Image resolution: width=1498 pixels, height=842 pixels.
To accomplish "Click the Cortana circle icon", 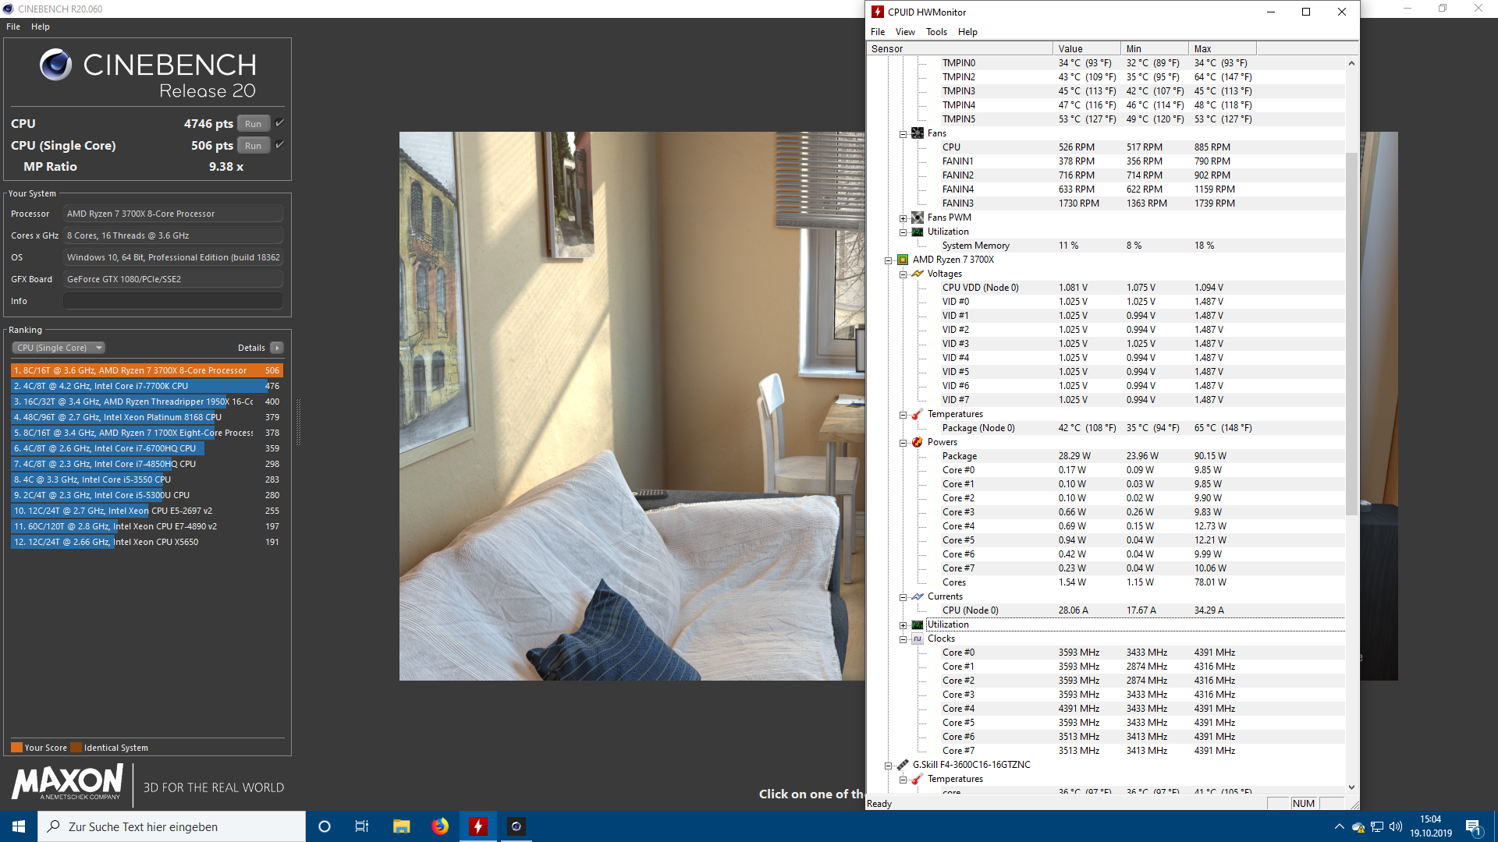I will tap(325, 826).
